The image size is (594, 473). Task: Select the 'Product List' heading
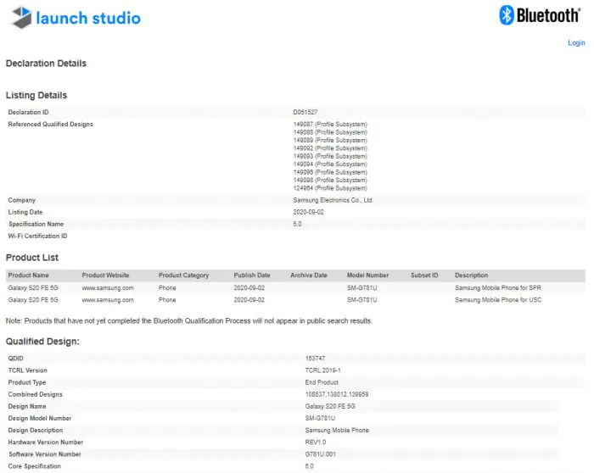pos(32,258)
